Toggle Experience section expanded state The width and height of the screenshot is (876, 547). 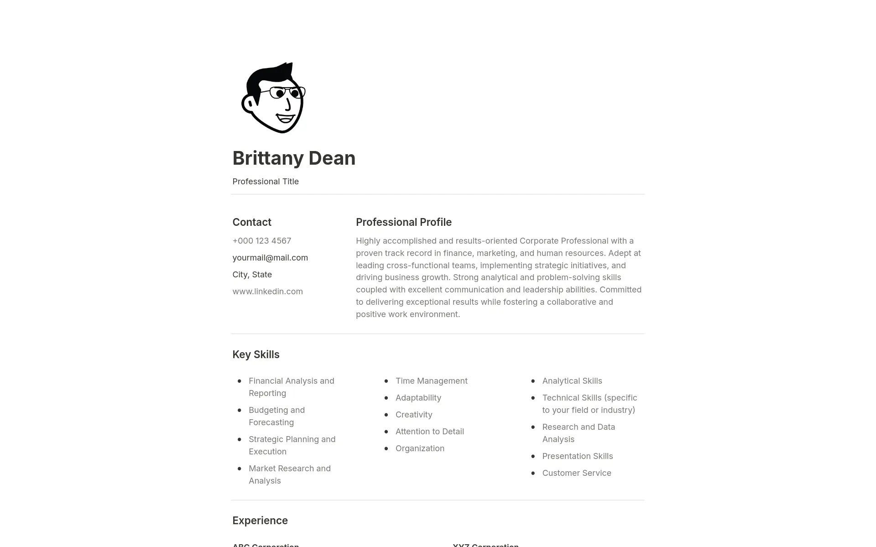point(260,520)
